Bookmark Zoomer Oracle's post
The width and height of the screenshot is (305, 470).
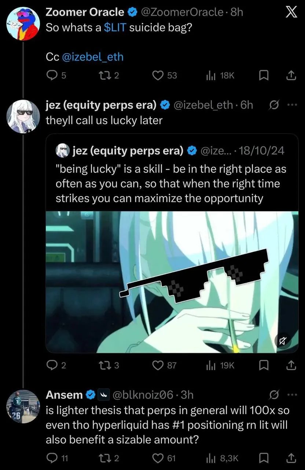263,76
